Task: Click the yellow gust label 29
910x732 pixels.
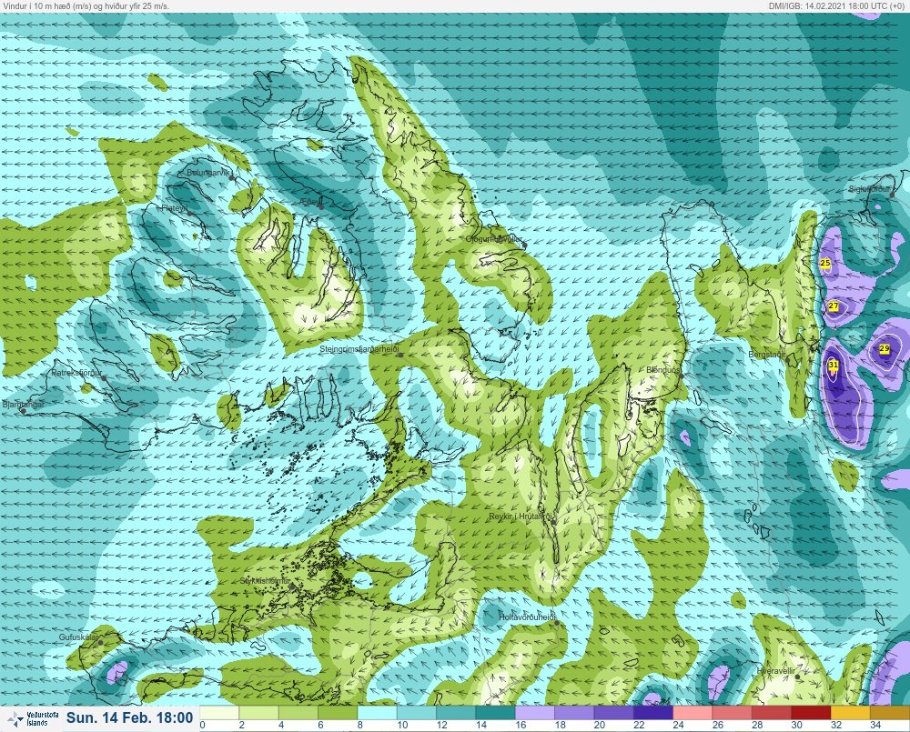Action: [x=885, y=348]
